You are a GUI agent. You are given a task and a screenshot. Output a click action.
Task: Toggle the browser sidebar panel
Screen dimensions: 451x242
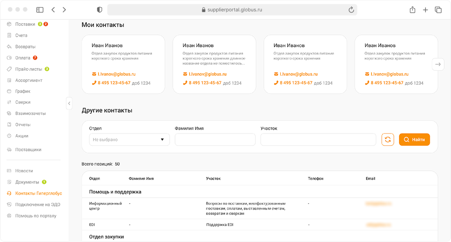tap(40, 10)
